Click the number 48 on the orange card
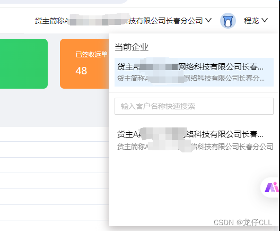This screenshot has height=231, width=280. coord(81,71)
